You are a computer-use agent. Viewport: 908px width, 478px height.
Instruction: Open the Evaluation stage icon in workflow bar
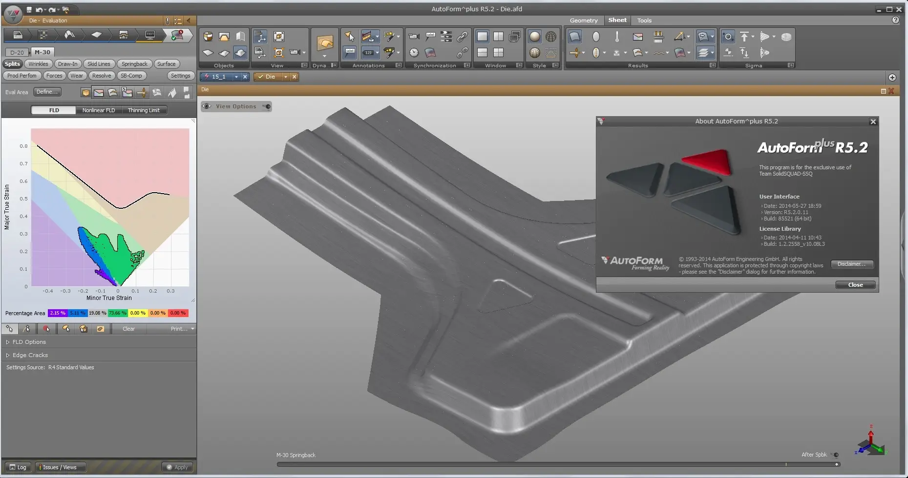click(177, 35)
